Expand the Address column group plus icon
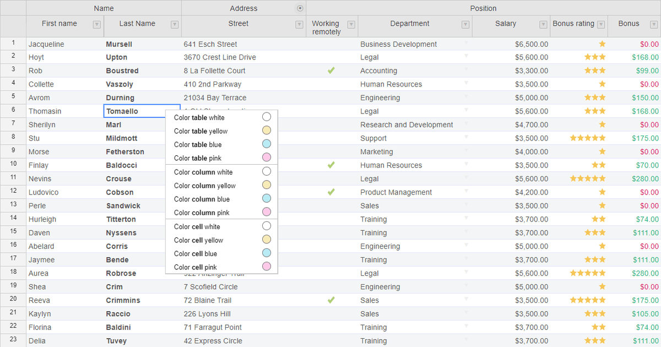 click(x=300, y=8)
